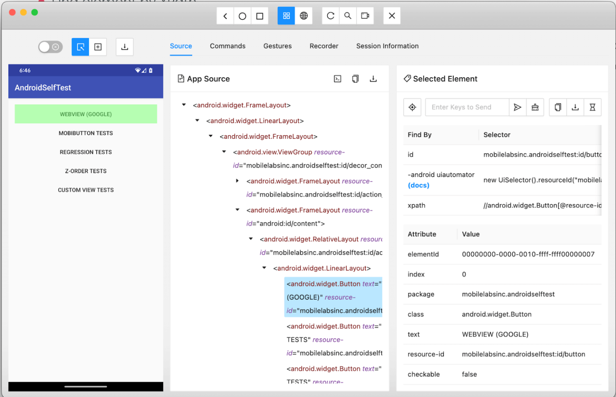616x397 pixels.
Task: Switch to the Recorder tab
Action: [x=324, y=46]
